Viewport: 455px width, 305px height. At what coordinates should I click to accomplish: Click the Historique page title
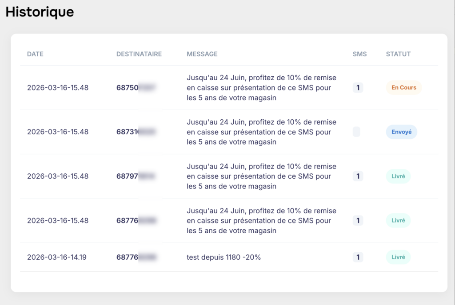click(x=39, y=12)
